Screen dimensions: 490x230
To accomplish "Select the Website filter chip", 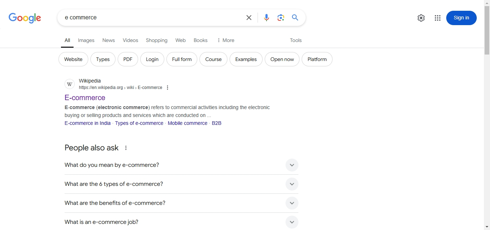I will [x=73, y=59].
